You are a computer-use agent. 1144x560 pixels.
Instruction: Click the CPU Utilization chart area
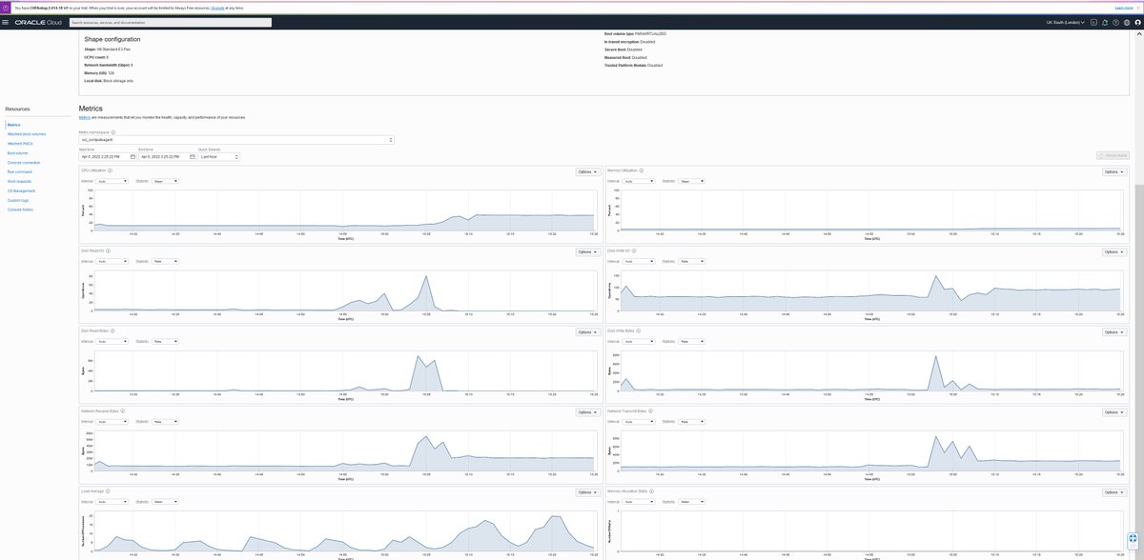[344, 210]
